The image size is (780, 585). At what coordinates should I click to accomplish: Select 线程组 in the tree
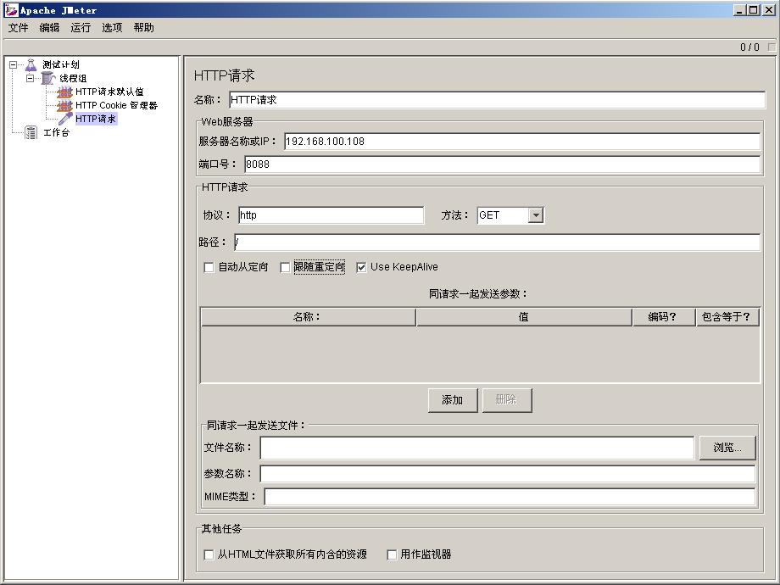pyautogui.click(x=73, y=78)
